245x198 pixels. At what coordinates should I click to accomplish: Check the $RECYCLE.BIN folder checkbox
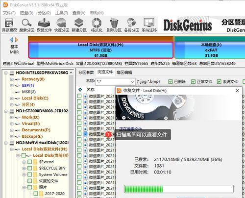pyautogui.click(x=29, y=168)
